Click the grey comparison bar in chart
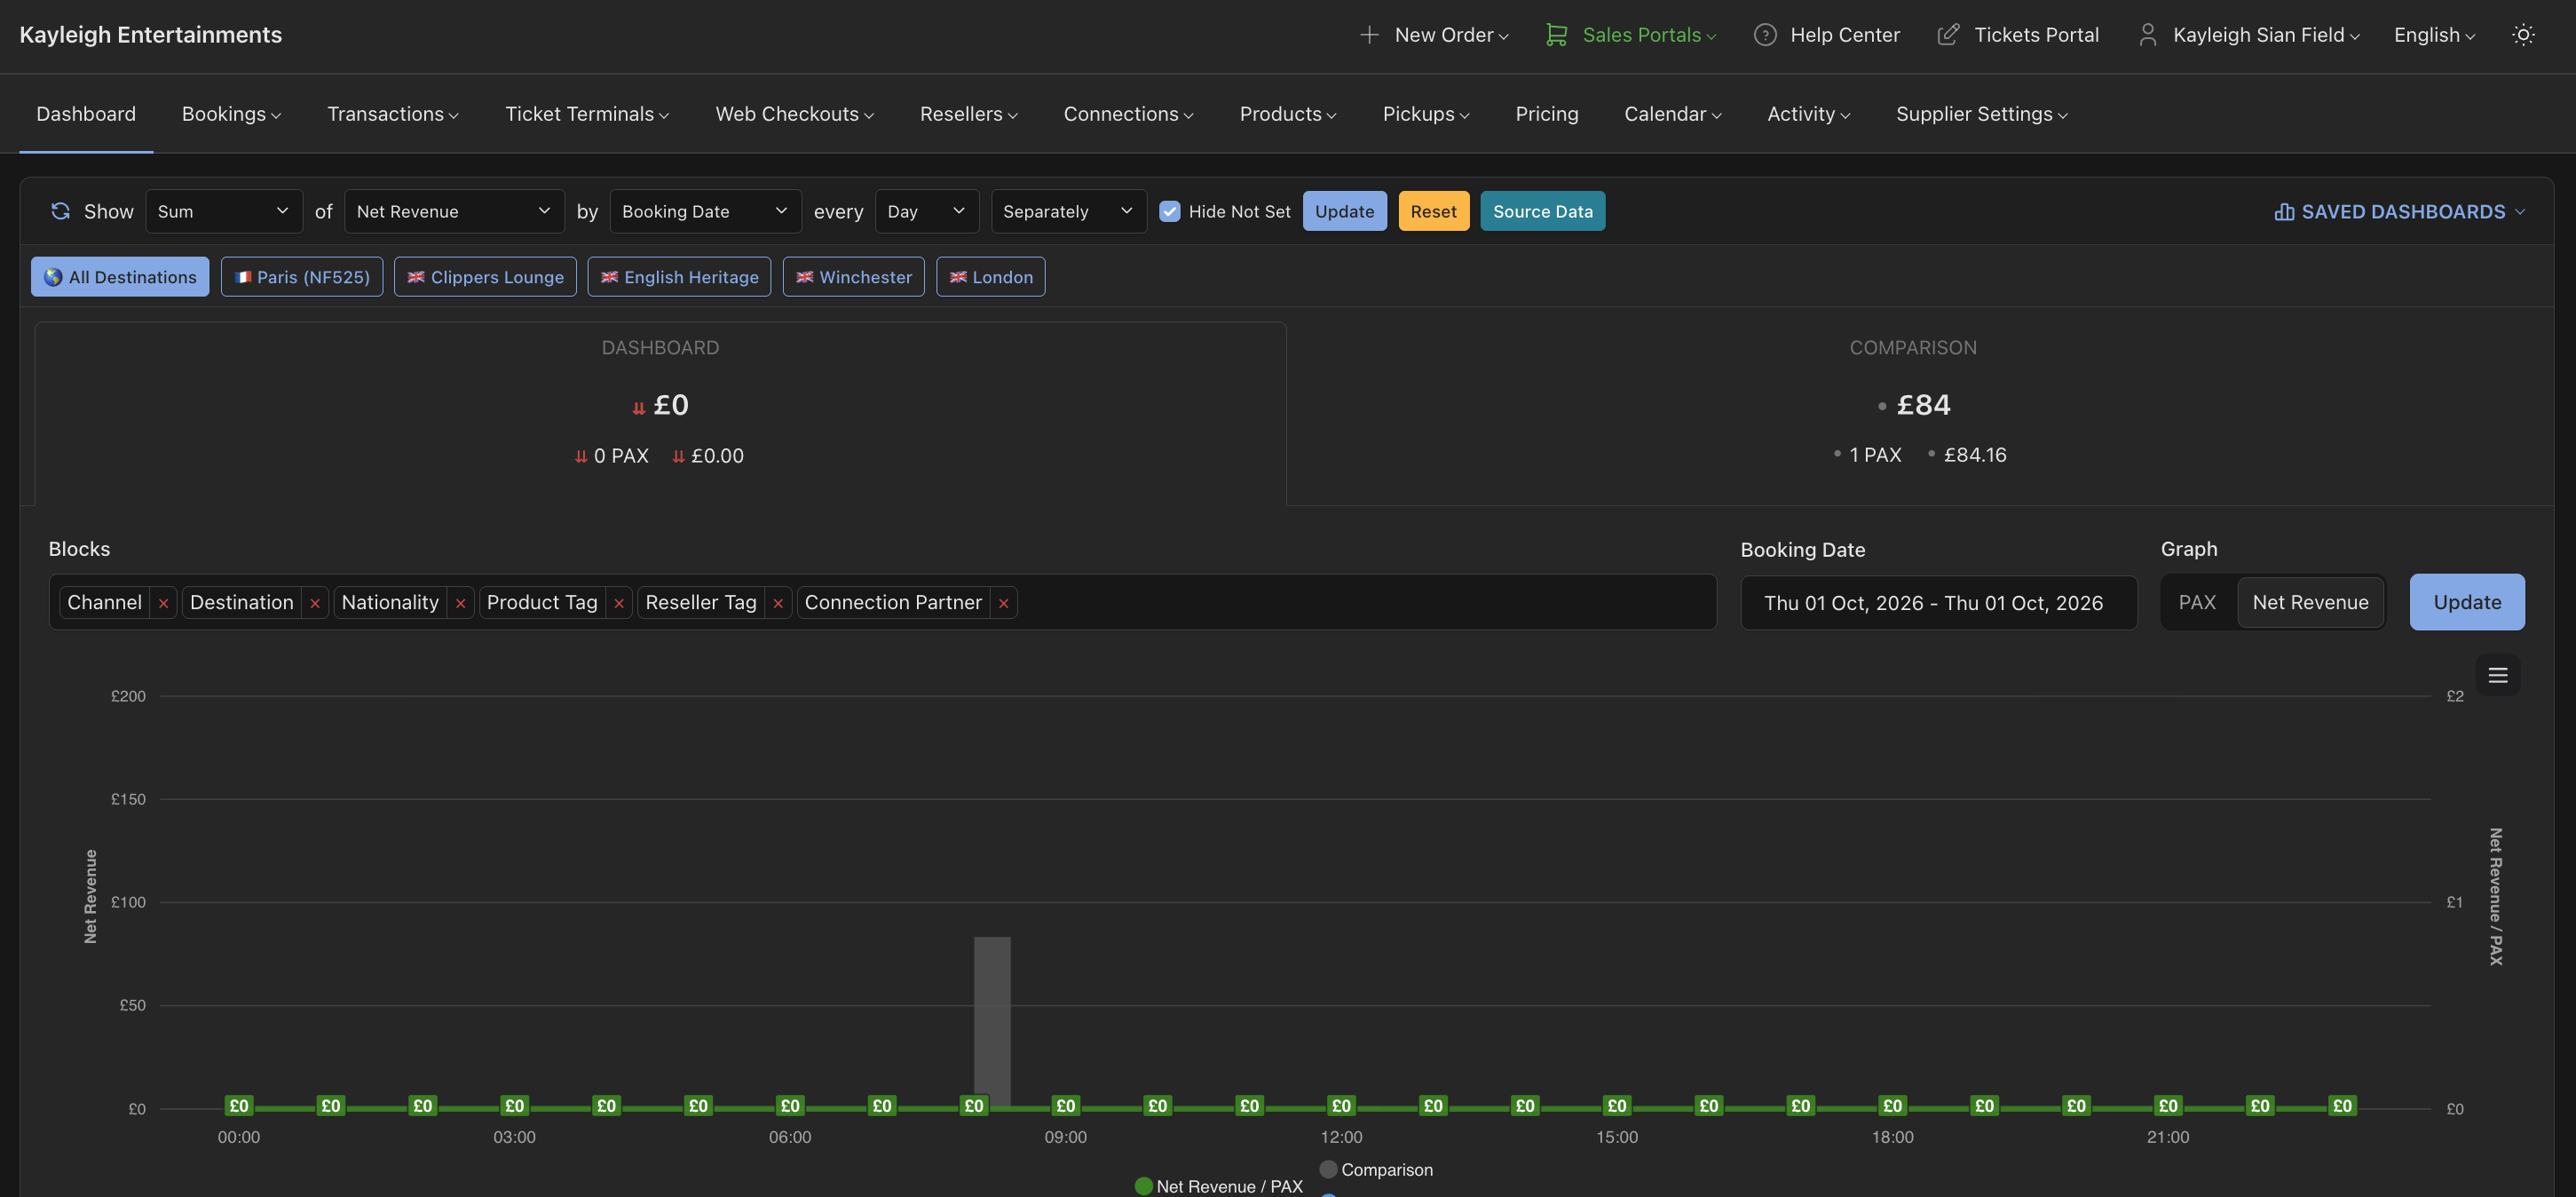2576x1197 pixels. pos(992,1021)
